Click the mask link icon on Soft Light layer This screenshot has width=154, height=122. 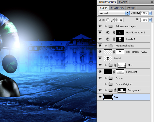[x=114, y=72]
